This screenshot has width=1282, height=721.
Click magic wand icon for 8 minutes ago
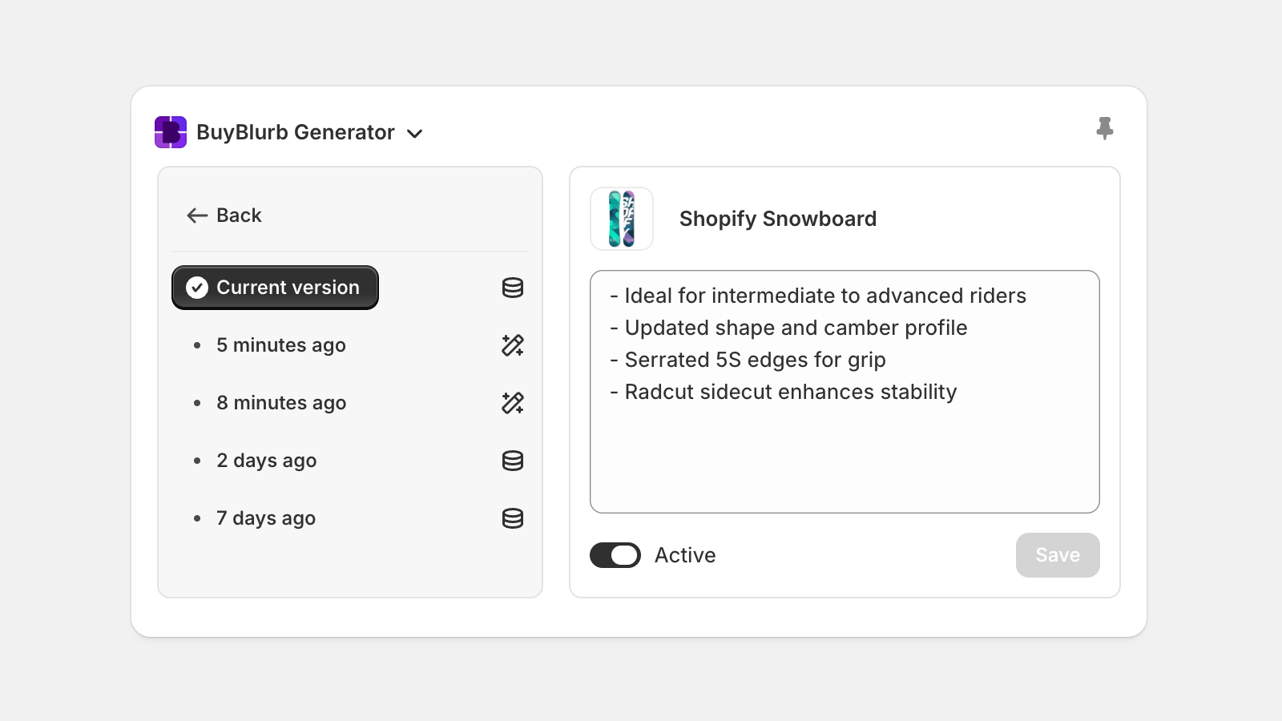click(513, 403)
